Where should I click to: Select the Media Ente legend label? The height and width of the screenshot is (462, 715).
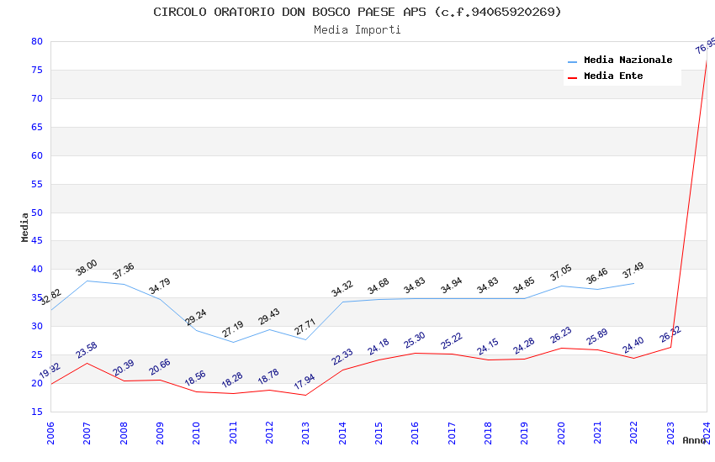613,76
